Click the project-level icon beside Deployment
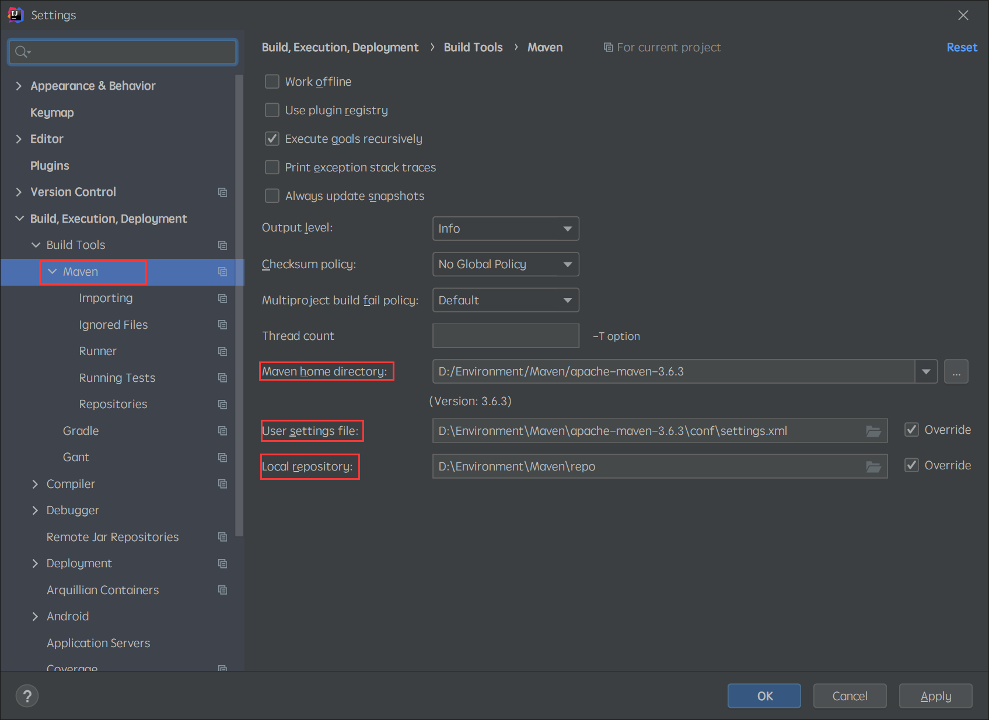989x720 pixels. point(222,563)
